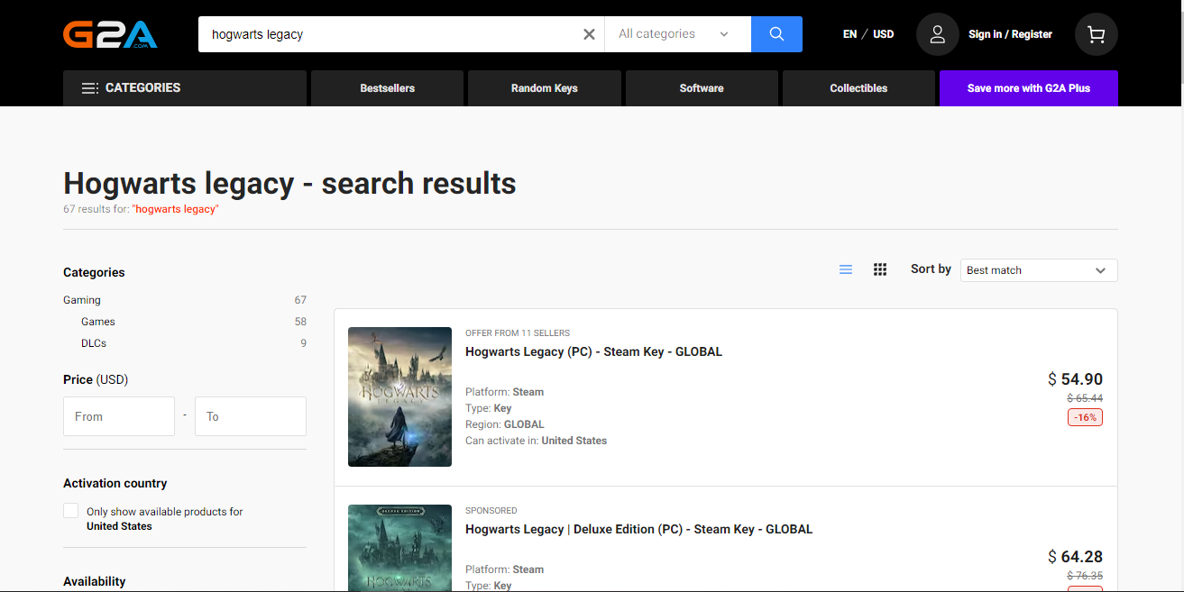Click the G2A logo
Screen dimensions: 1184x592
point(110,34)
